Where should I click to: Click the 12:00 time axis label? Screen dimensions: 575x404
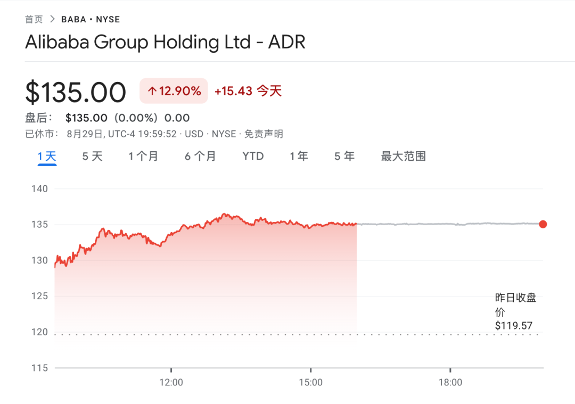(171, 382)
